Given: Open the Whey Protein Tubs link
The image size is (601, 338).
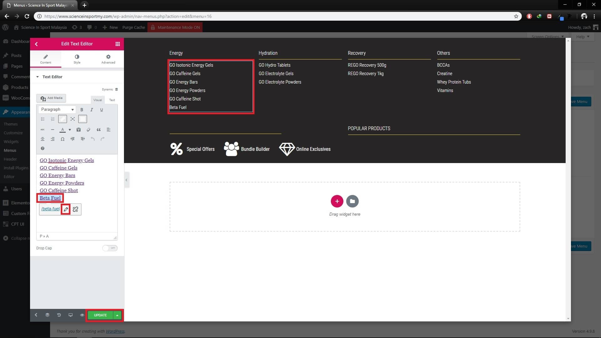Looking at the screenshot, I should tap(454, 82).
